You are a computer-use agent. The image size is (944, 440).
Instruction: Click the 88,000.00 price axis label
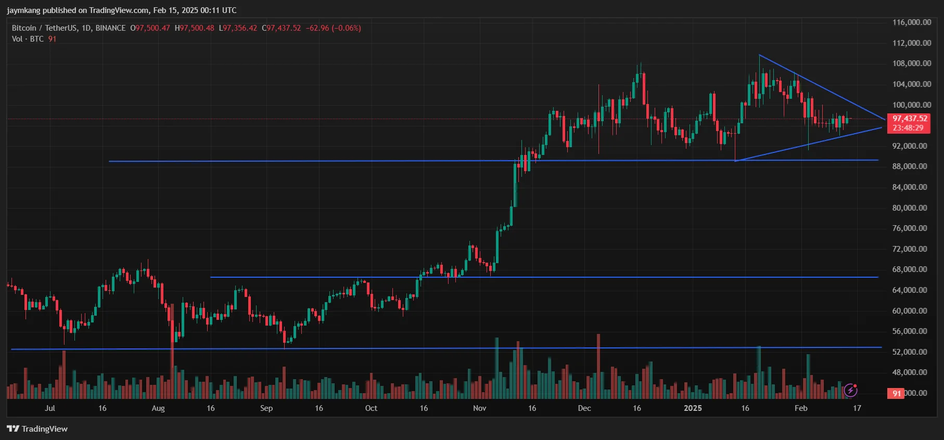click(910, 166)
